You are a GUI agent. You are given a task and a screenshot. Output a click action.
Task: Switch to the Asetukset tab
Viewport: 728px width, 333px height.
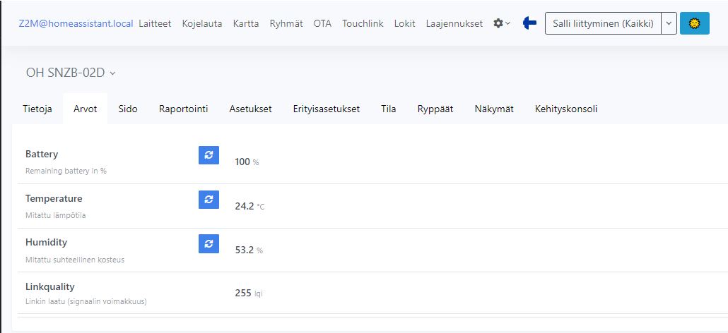[x=250, y=109]
